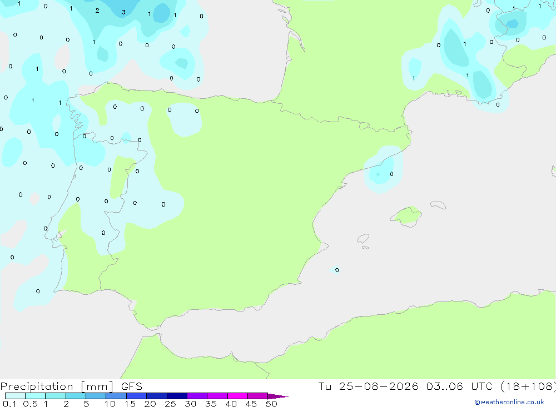Click the 'Precipitation [mm]' title text

[57, 386]
